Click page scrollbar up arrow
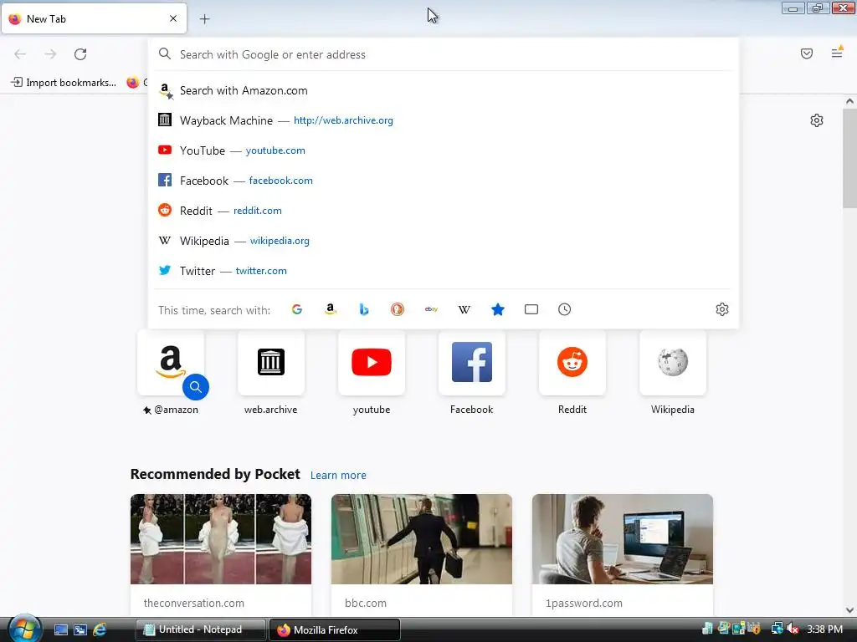The width and height of the screenshot is (857, 642). pos(849,101)
